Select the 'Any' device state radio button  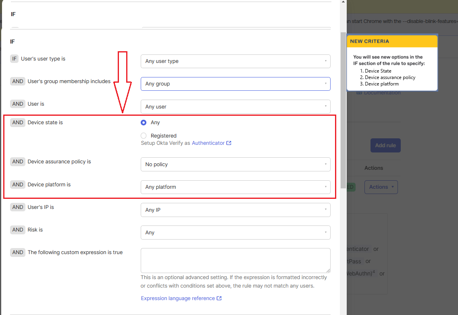click(x=144, y=123)
